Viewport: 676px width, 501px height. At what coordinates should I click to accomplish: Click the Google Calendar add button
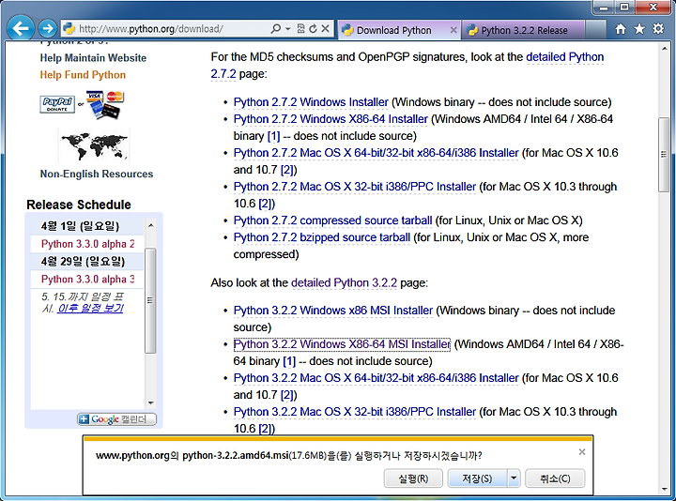pyautogui.click(x=116, y=419)
